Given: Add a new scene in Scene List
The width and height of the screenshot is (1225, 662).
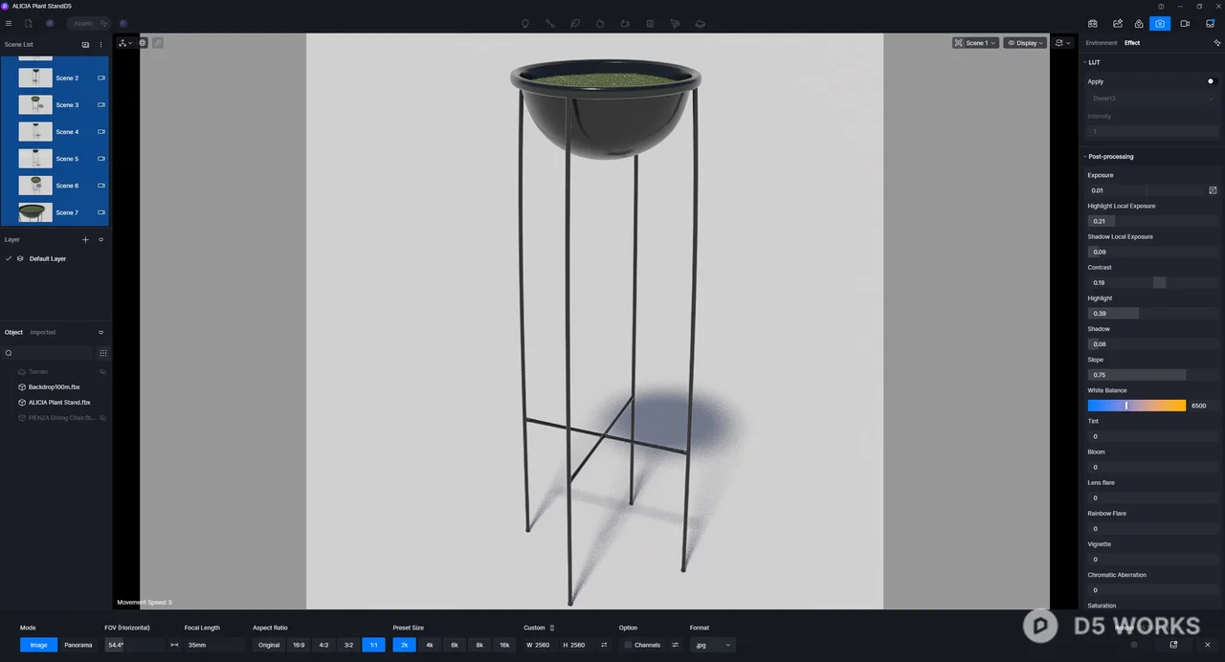Looking at the screenshot, I should pyautogui.click(x=85, y=44).
